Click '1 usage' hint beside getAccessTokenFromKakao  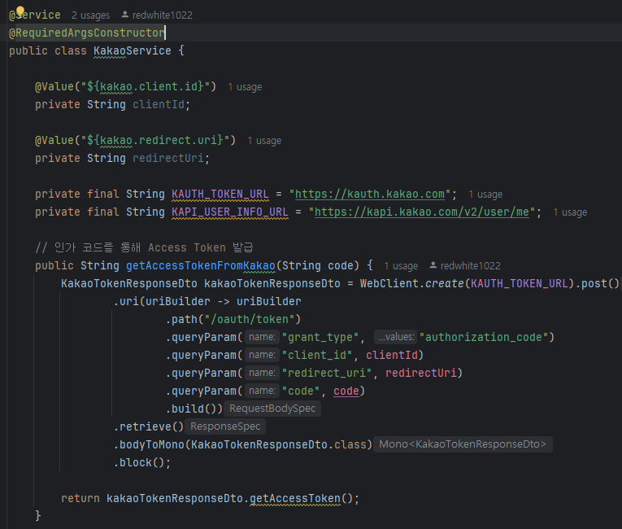click(401, 265)
